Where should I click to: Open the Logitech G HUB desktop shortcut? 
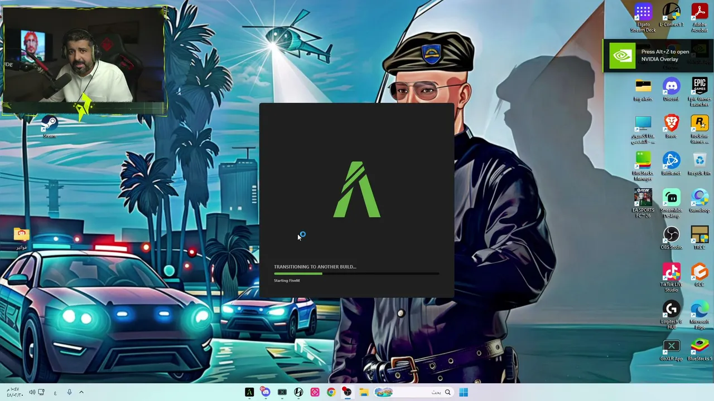point(671,315)
